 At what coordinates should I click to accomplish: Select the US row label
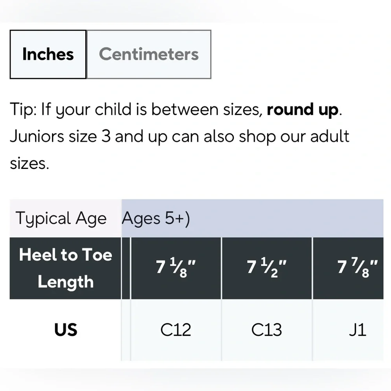click(66, 330)
